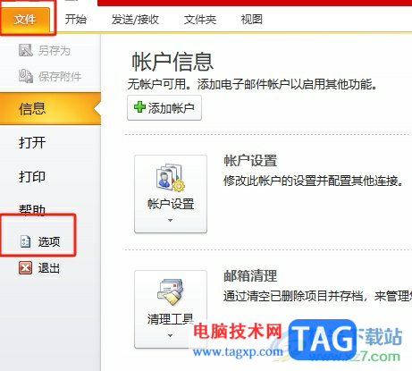Screen dimensions: 412x371
Task: Click the Account Settings (帐户设置) button label
Action: coord(171,204)
